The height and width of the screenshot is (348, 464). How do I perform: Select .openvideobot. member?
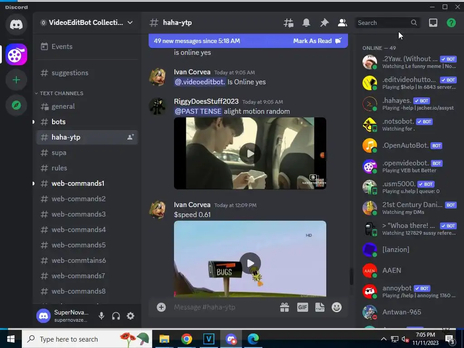[x=409, y=166]
